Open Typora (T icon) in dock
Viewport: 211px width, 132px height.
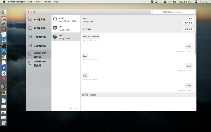(x=4, y=35)
